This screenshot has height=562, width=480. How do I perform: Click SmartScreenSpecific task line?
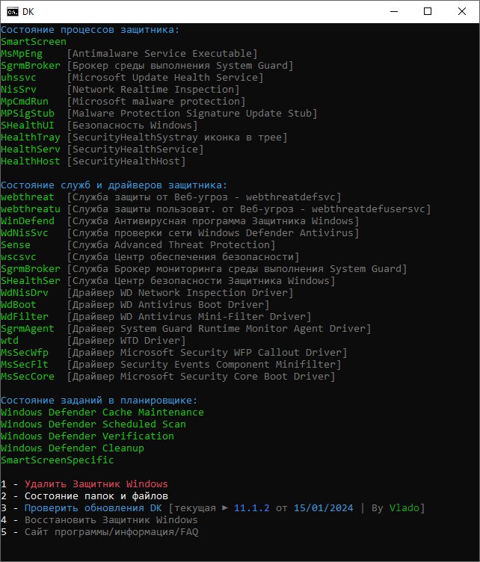(x=58, y=460)
